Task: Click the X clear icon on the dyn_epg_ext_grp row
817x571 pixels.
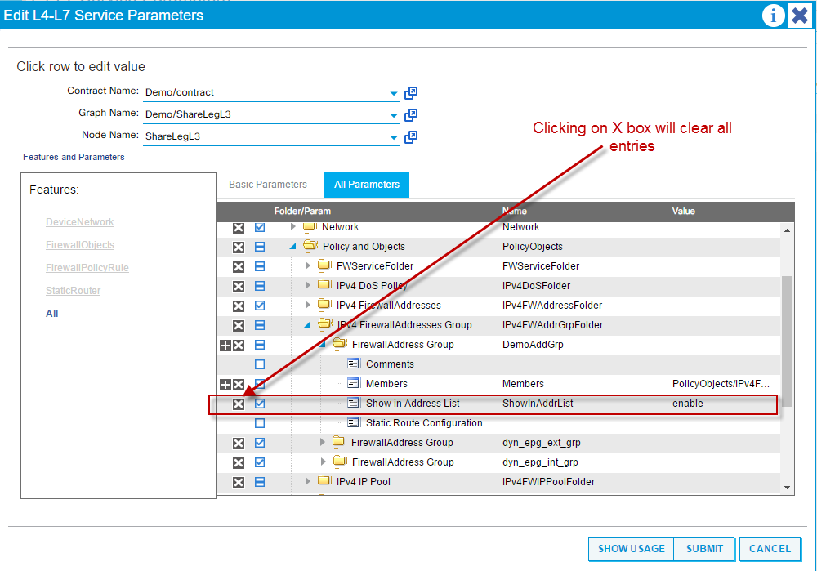Action: tap(238, 443)
